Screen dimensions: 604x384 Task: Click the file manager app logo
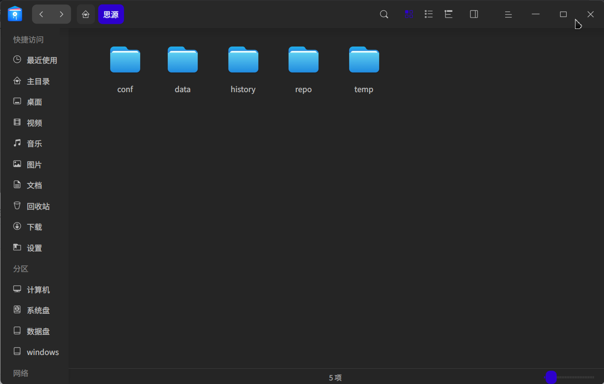point(15,14)
